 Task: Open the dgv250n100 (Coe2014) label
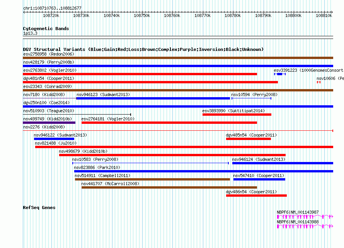point(46,103)
